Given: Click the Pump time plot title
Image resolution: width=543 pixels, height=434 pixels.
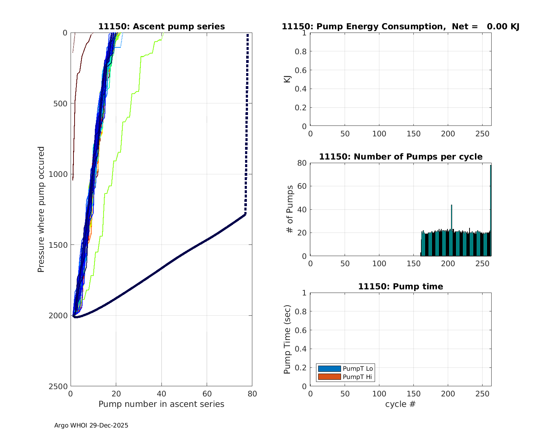Looking at the screenshot, I should coord(400,286).
